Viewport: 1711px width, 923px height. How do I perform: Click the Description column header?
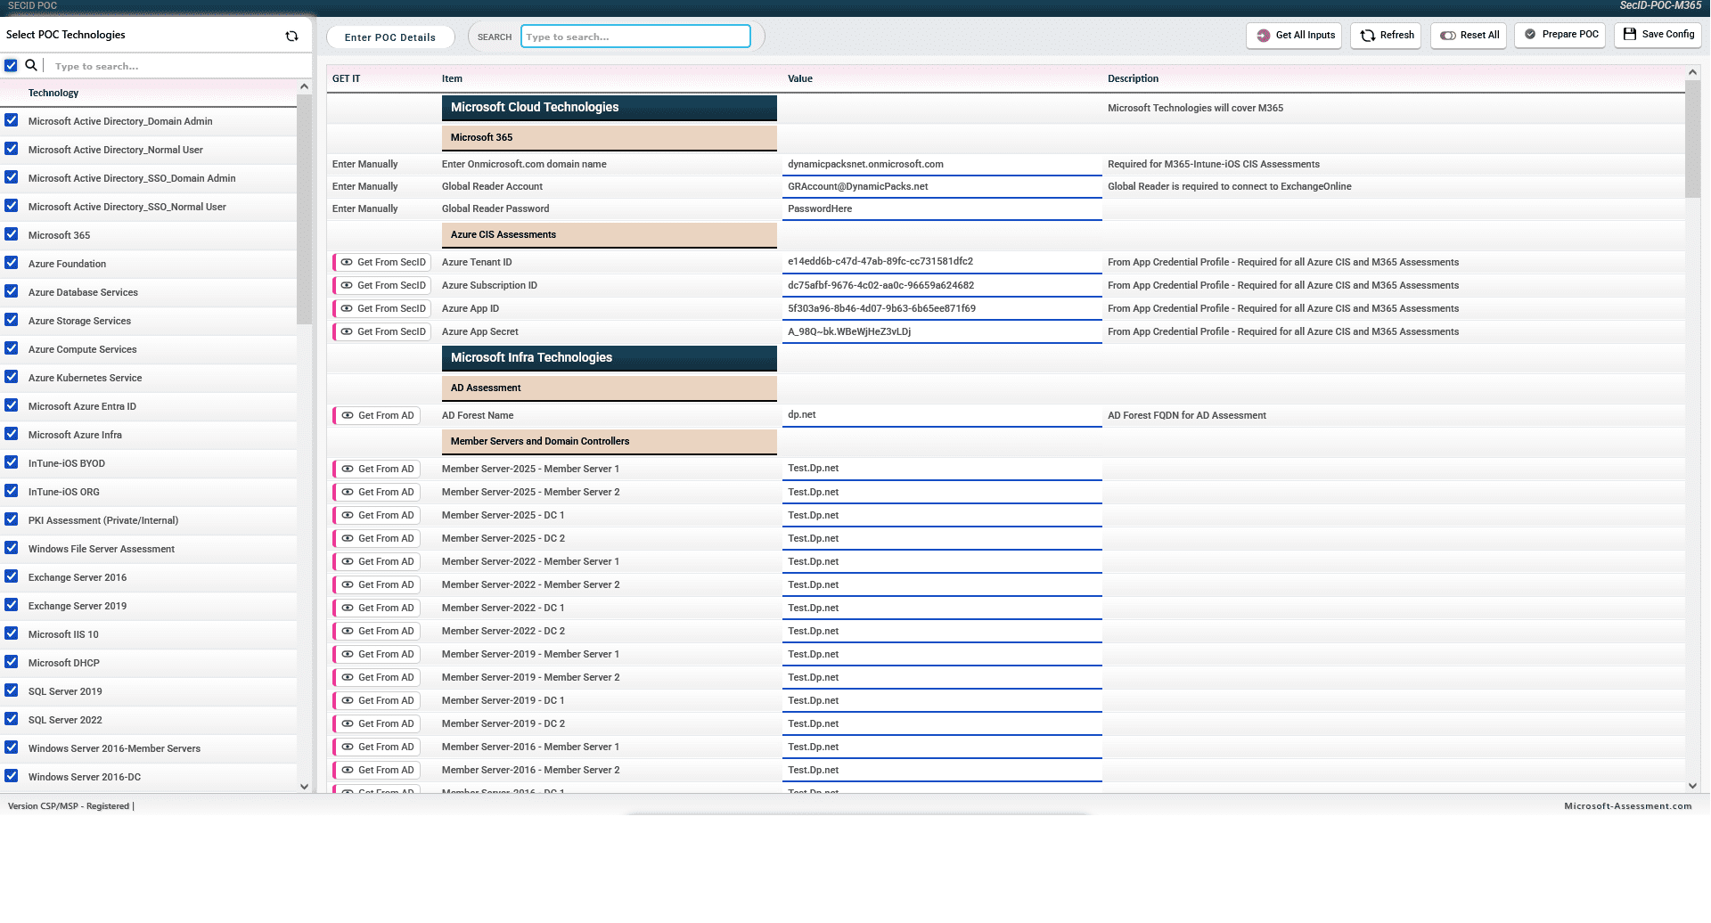1133,78
